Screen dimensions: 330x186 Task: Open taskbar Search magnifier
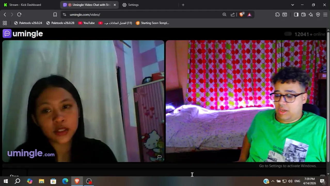click(x=17, y=181)
